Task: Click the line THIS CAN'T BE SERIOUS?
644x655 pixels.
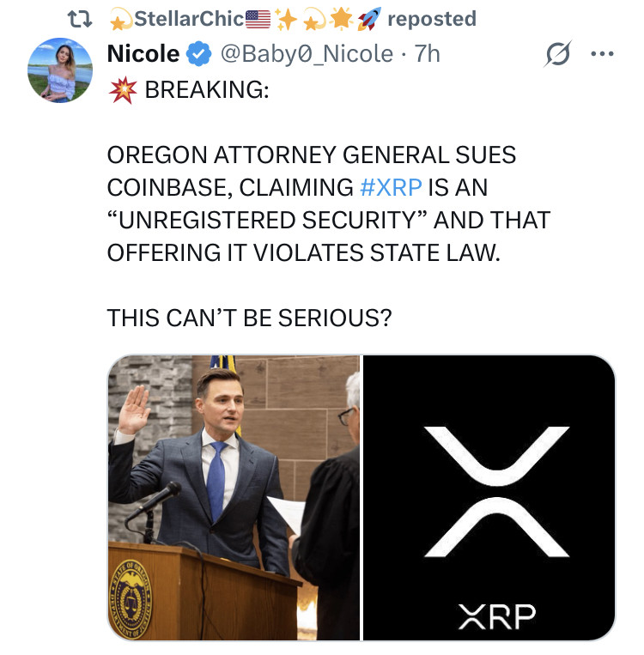Action: (249, 318)
